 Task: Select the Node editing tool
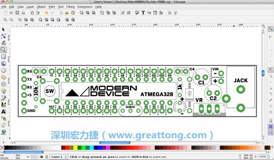pyautogui.click(x=4, y=36)
